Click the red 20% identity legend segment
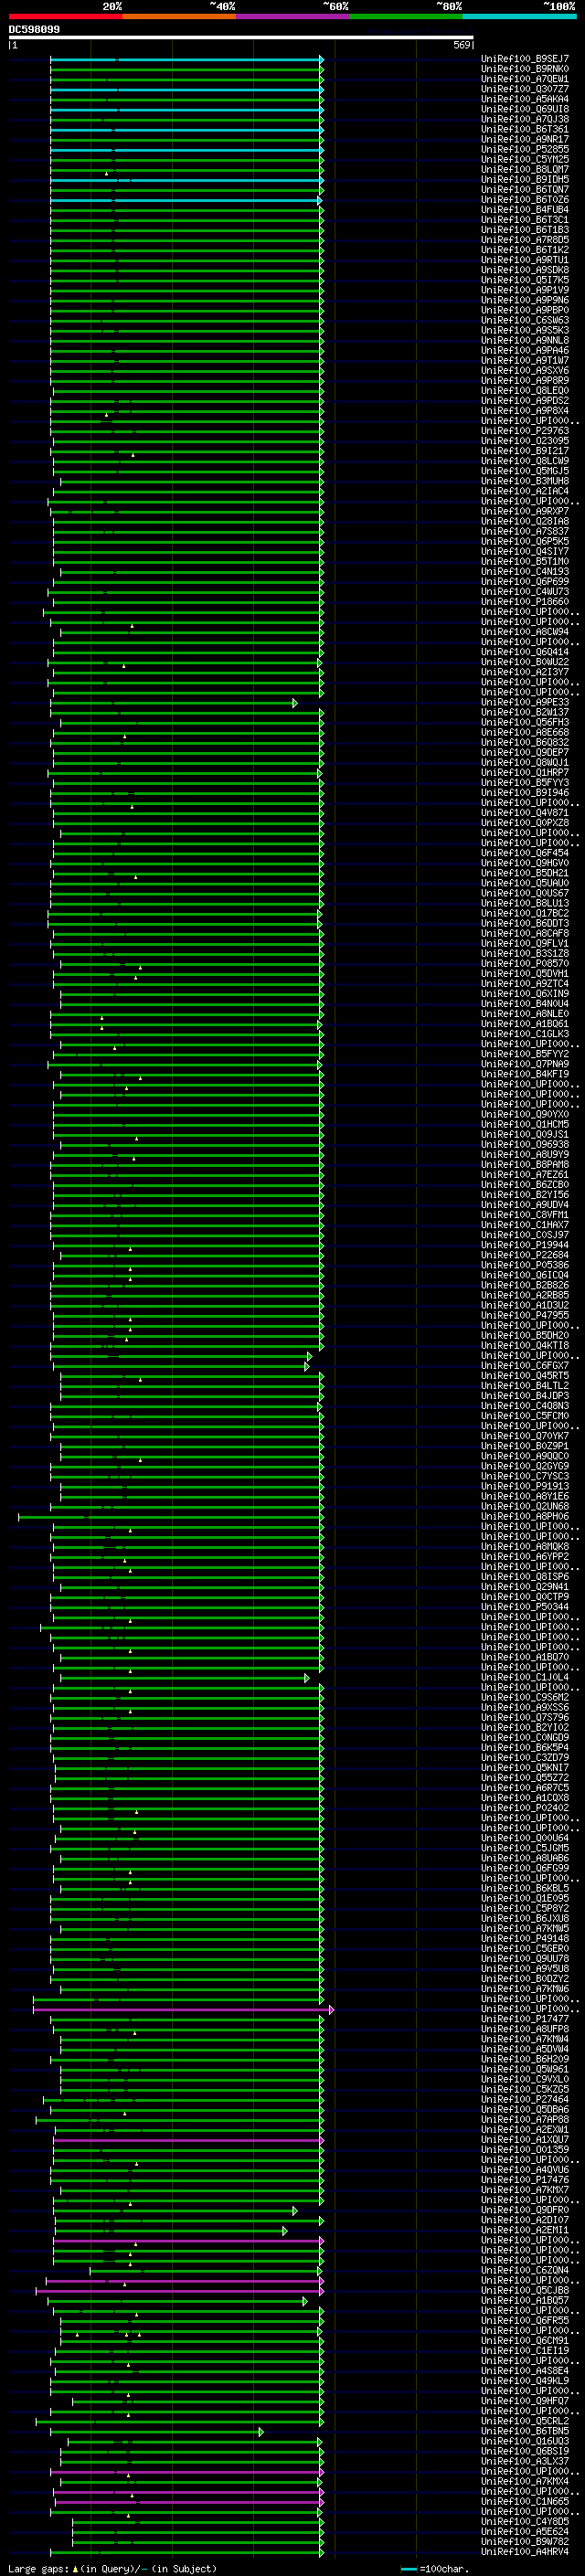The image size is (585, 2576). (65, 16)
